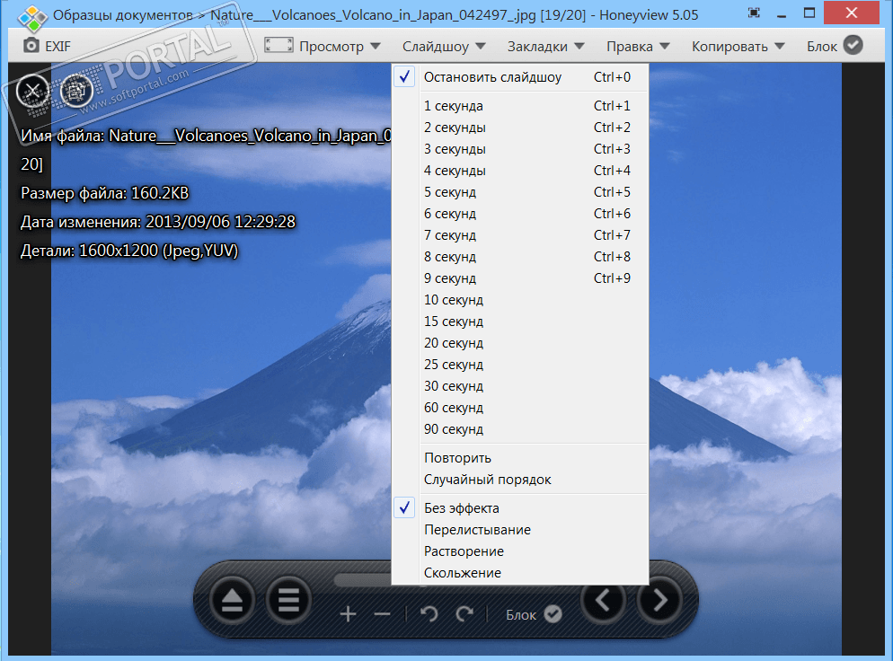Click the eject/open file button

click(232, 600)
